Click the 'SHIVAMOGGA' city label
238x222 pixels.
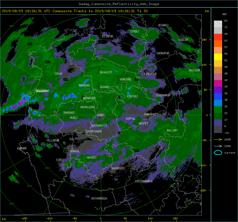pos(99,199)
